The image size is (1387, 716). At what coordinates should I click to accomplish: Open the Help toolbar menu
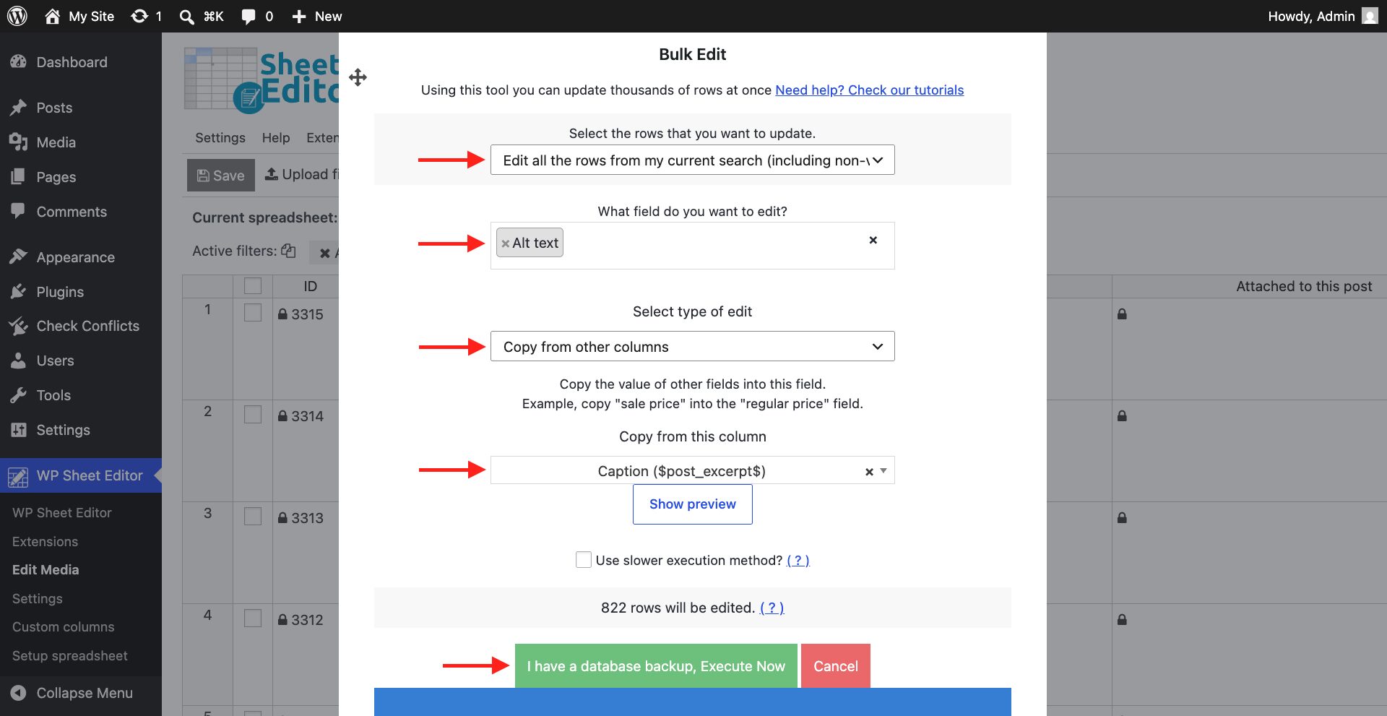tap(275, 138)
